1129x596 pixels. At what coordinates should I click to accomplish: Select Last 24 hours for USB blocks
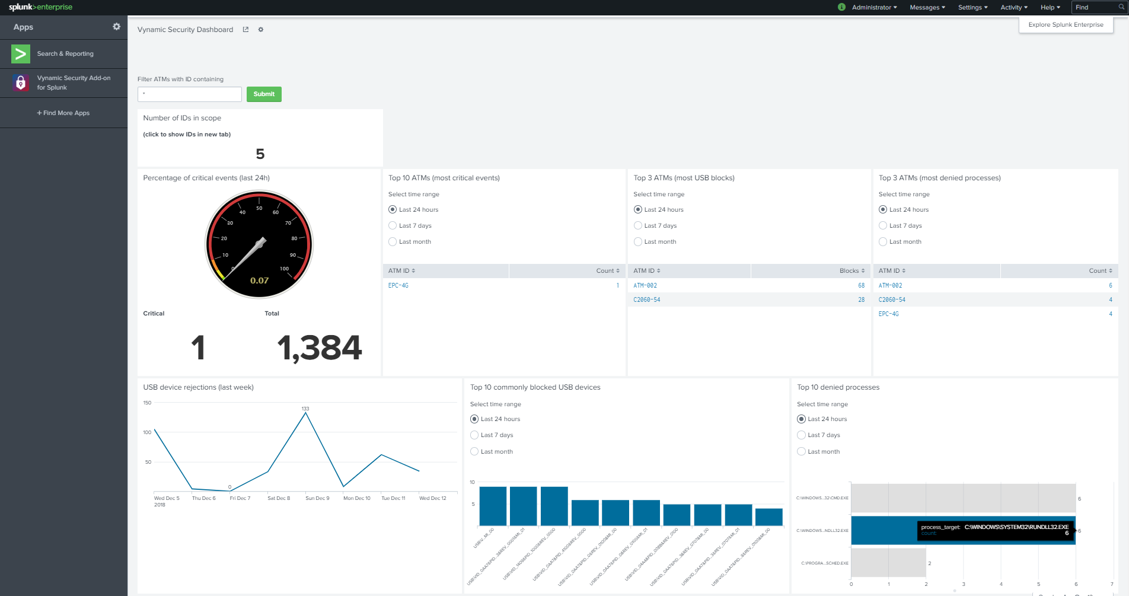638,209
